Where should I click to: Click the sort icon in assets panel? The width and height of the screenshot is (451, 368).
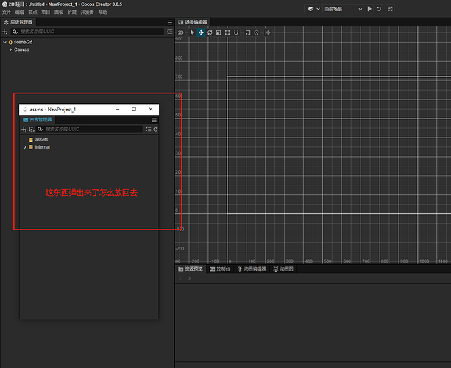32,130
